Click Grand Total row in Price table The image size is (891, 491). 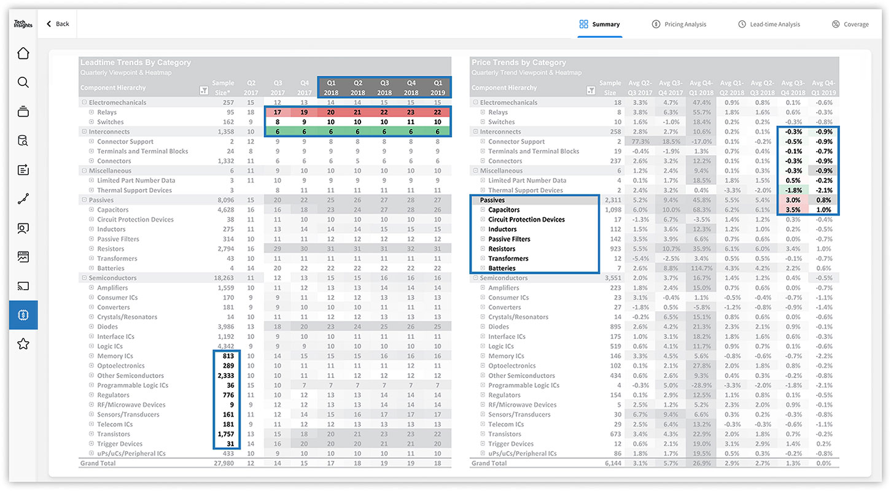[x=655, y=463]
